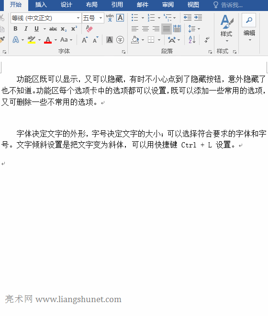Toggle Italic formatting
This screenshot has width=268, height=316.
coord(26,29)
